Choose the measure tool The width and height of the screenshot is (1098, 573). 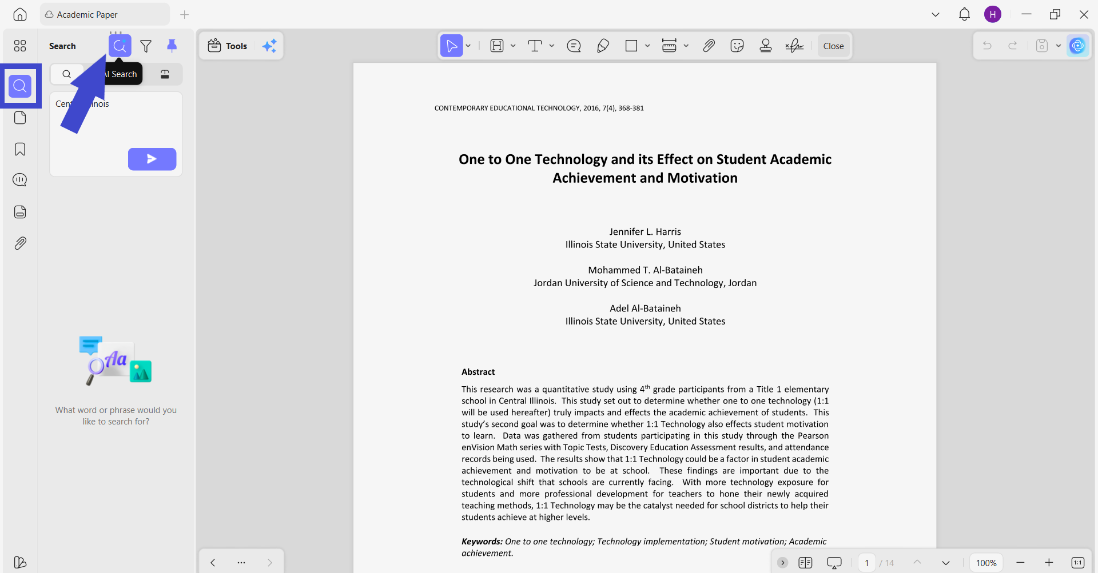coord(669,46)
